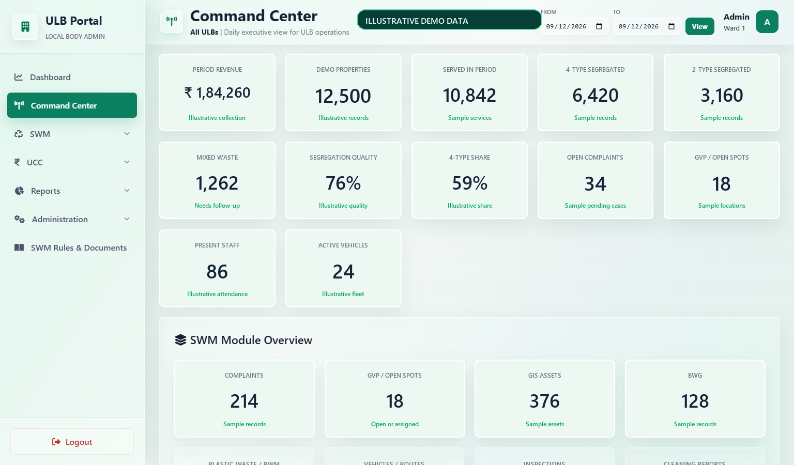Viewport: 794px width, 465px height.
Task: Click the Reports pie chart icon
Action: pyautogui.click(x=19, y=191)
